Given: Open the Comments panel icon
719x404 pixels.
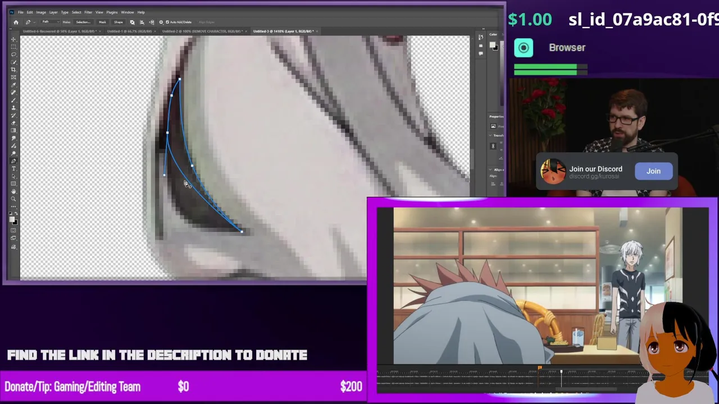Looking at the screenshot, I should pos(480,53).
